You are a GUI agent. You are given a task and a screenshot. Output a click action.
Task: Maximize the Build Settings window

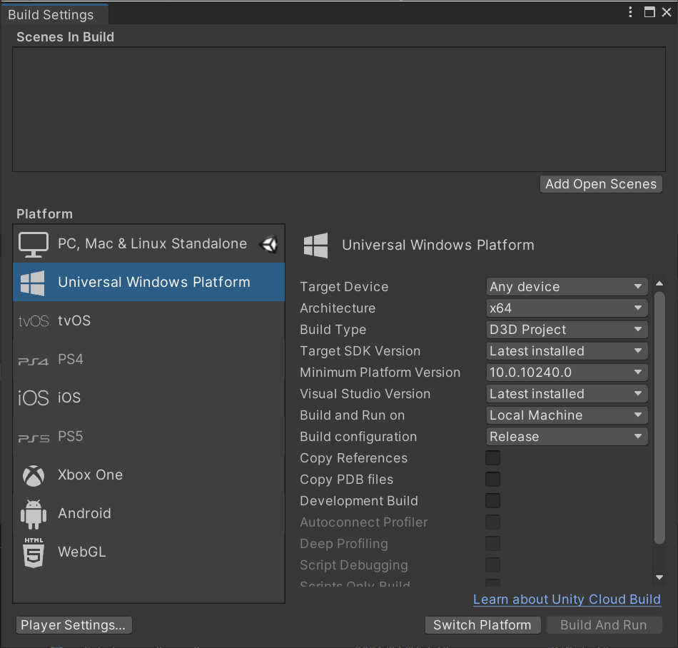[x=649, y=12]
